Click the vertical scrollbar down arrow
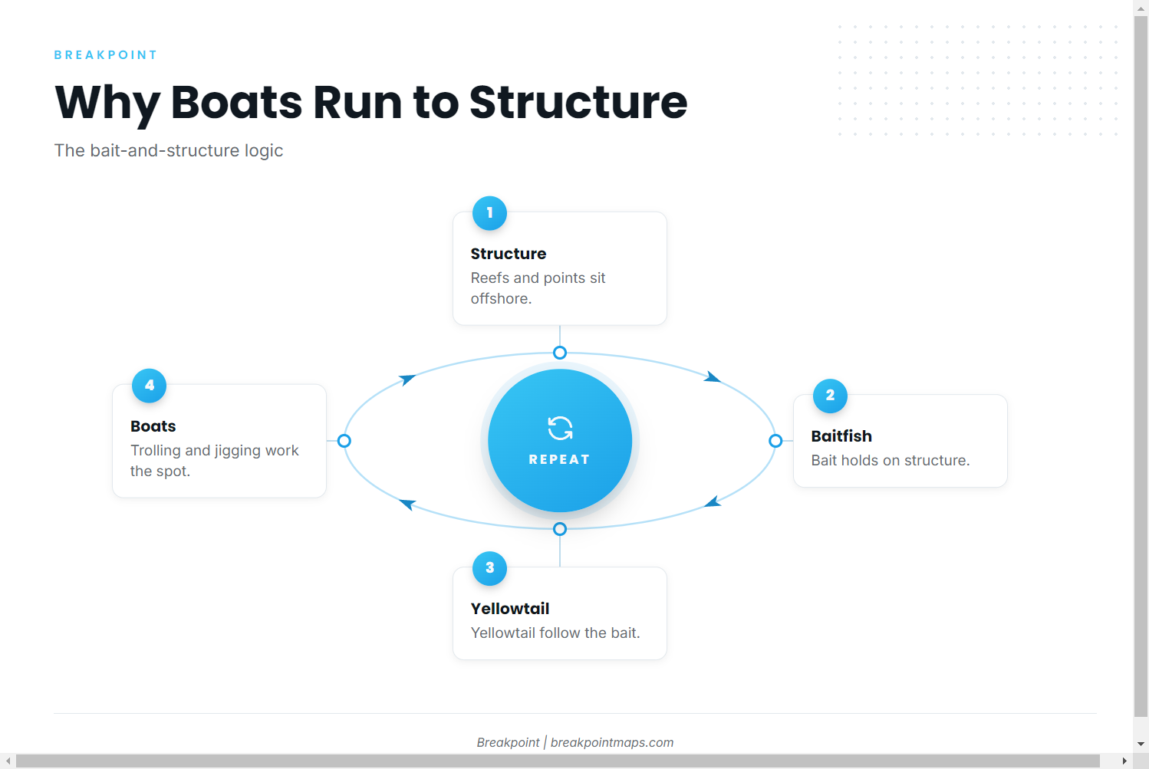The width and height of the screenshot is (1149, 769). (x=1141, y=744)
